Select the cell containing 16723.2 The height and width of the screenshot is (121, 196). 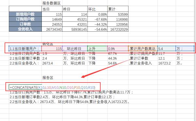click(x=167, y=63)
